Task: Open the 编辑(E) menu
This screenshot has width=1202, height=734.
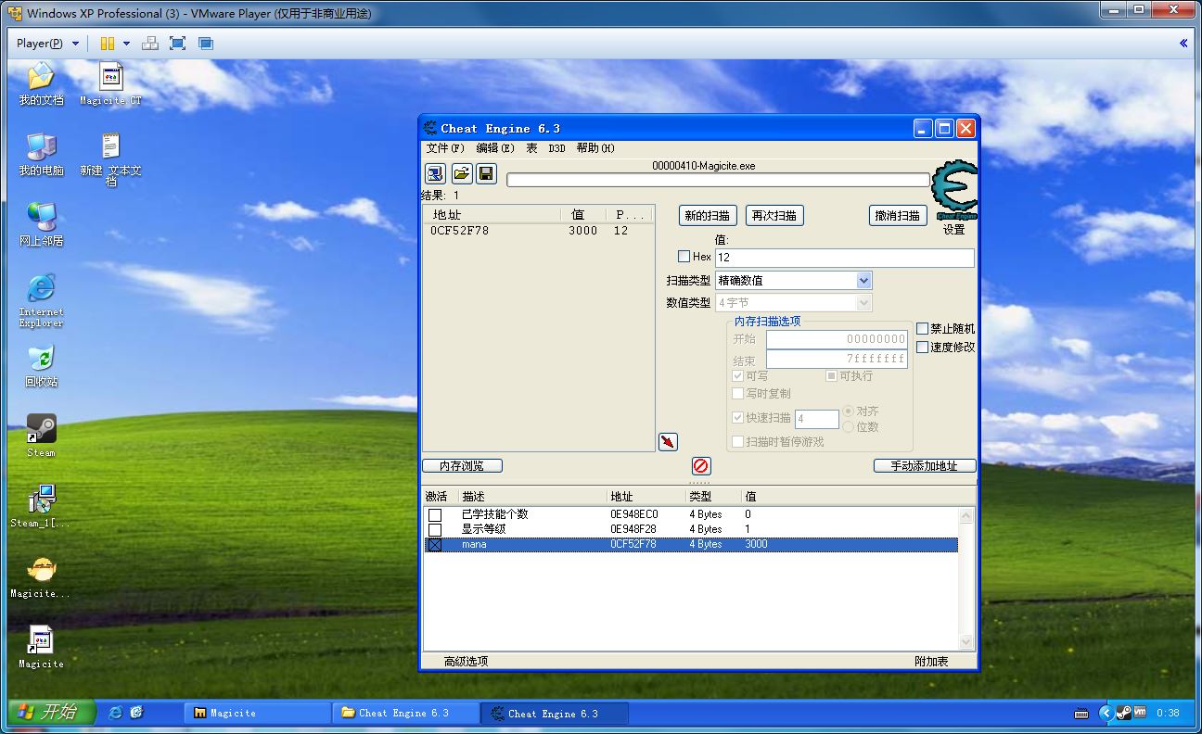Action: coord(495,148)
